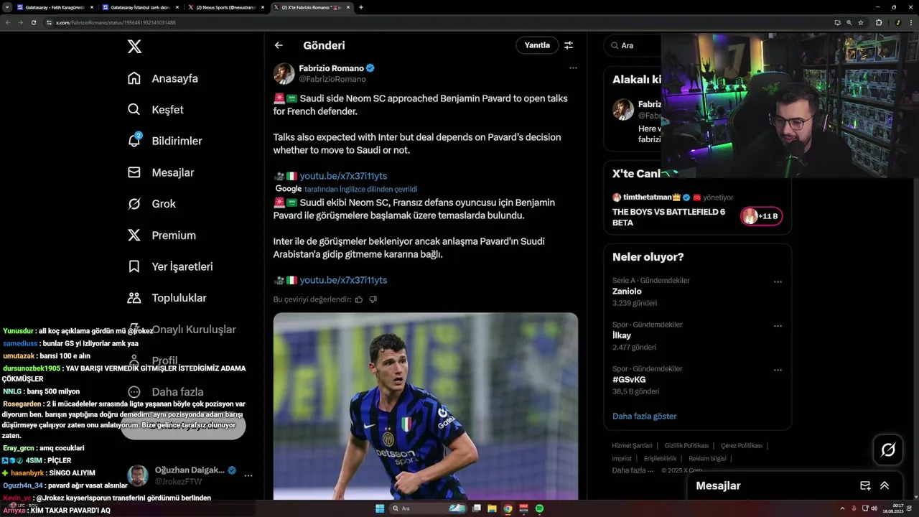Open Chrome extensions puzzle icon
Image resolution: width=919 pixels, height=517 pixels.
[x=879, y=22]
